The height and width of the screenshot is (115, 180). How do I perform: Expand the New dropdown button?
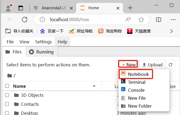(x=128, y=65)
